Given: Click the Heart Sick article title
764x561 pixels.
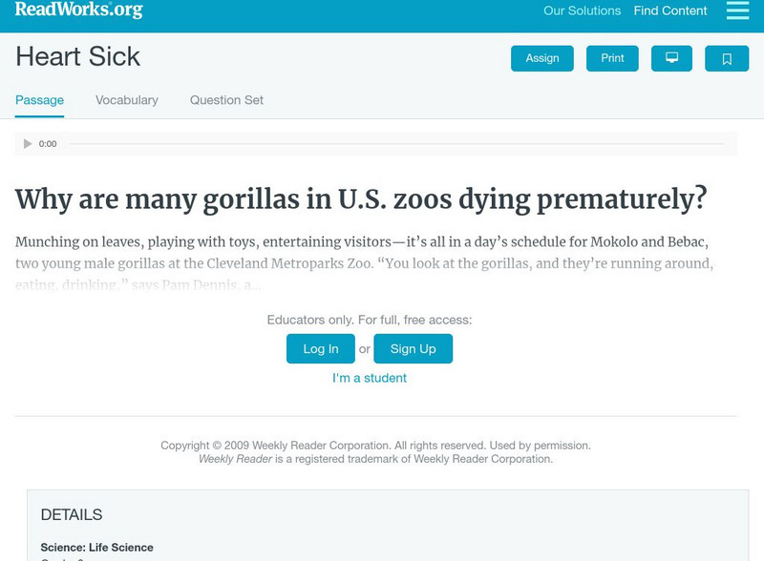Looking at the screenshot, I should (78, 57).
